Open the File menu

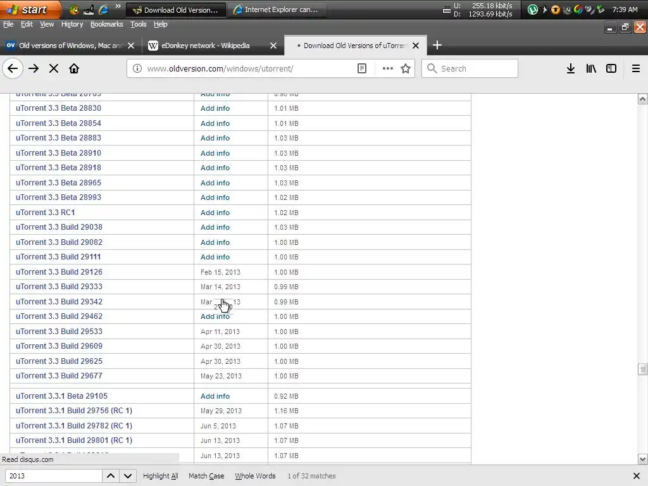[x=8, y=24]
